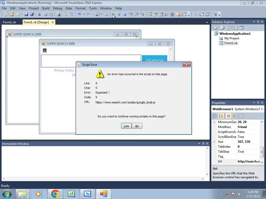266x199 pixels.
Task: Open Solution Explorer window position dropdown
Action: (254, 22)
